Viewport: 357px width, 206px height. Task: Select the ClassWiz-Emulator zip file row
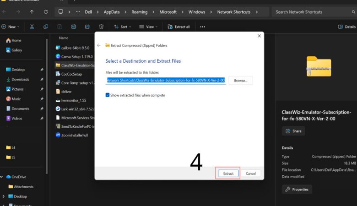click(75, 65)
